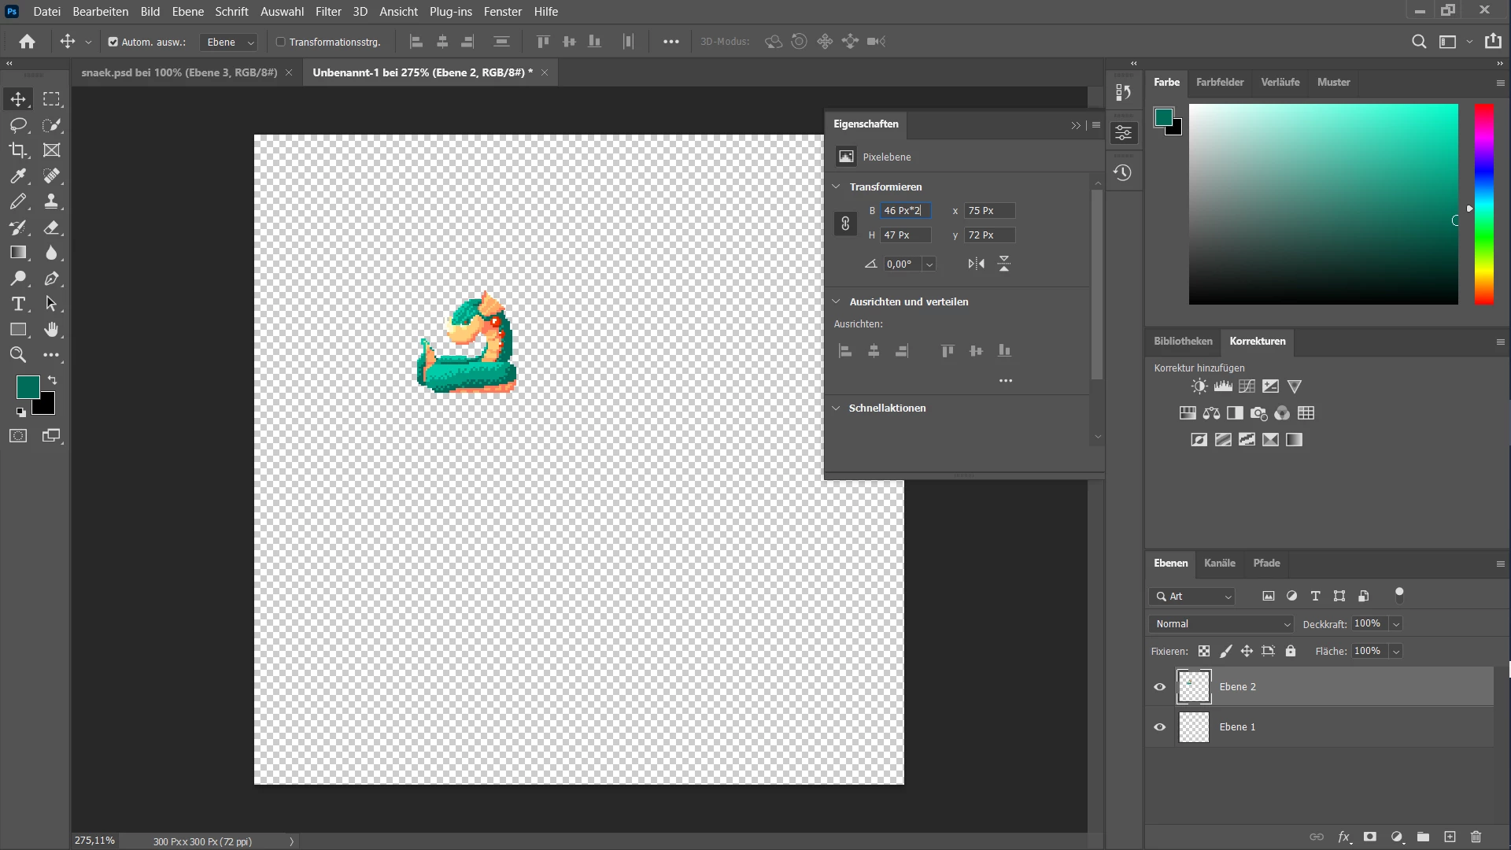Toggle the Autom. ausw. checkbox

(113, 42)
